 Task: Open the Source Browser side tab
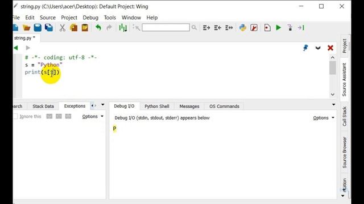point(345,152)
